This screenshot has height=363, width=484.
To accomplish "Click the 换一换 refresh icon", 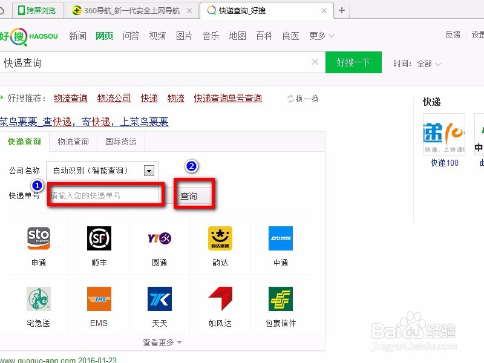I will (x=290, y=99).
